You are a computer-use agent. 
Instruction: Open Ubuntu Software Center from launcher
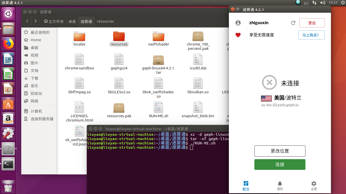[8, 104]
